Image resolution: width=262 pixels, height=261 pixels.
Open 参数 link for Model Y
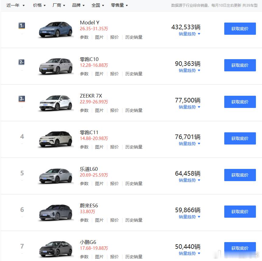(84, 37)
